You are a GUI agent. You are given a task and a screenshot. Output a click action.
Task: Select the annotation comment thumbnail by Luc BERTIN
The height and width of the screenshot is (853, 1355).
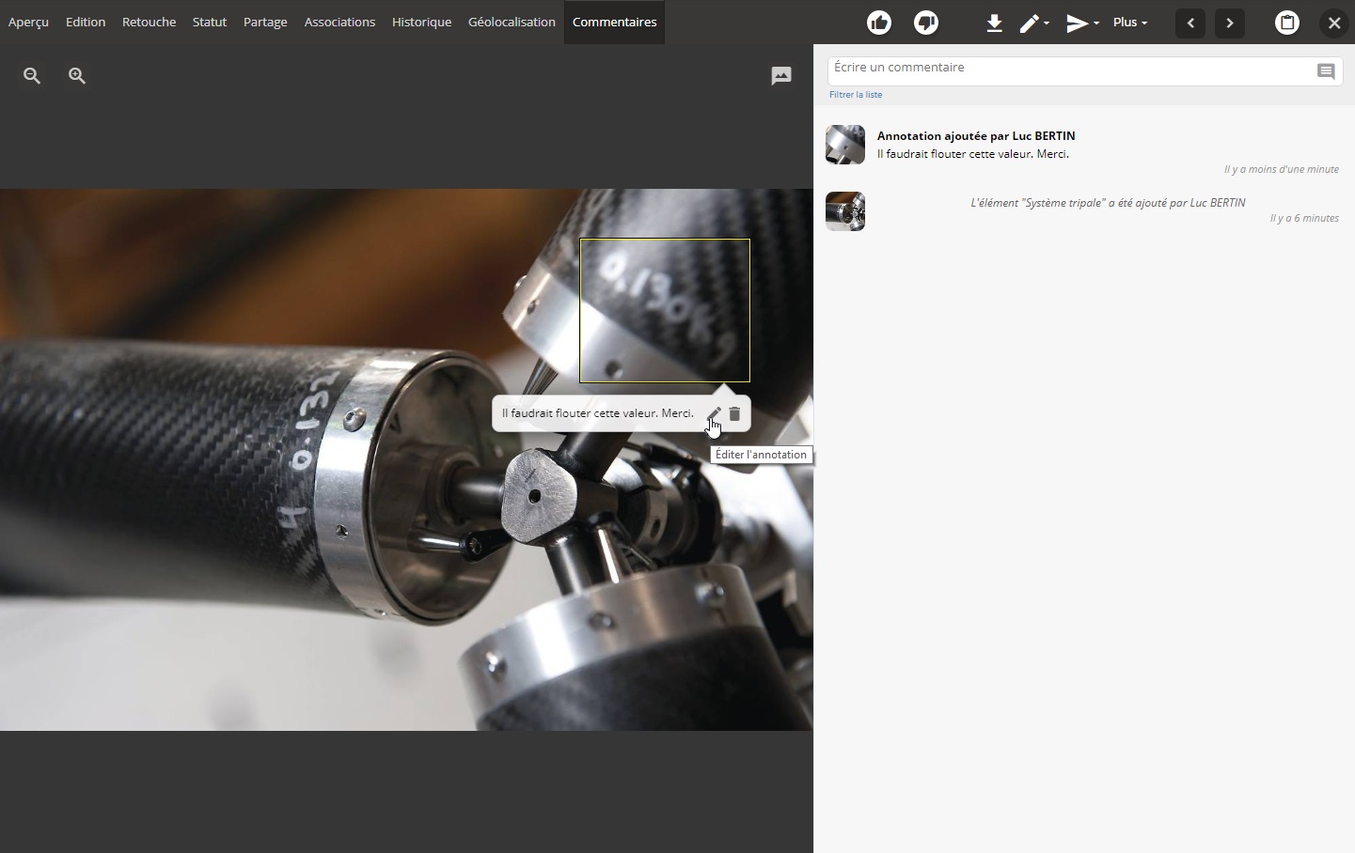(x=845, y=145)
